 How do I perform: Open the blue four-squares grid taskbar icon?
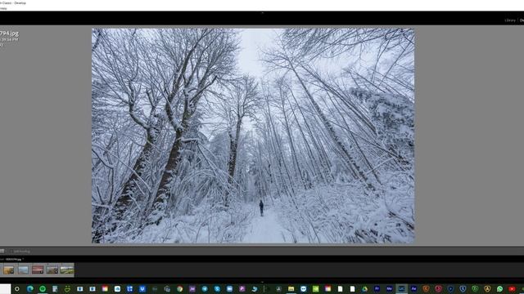click(x=129, y=289)
